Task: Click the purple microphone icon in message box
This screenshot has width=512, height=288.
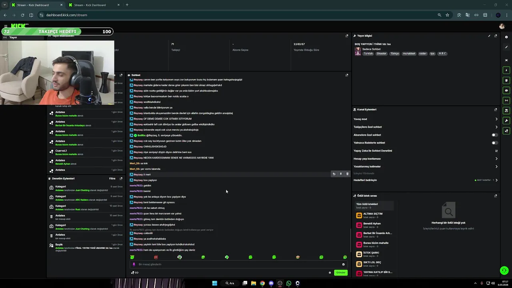Action: pyautogui.click(x=134, y=264)
